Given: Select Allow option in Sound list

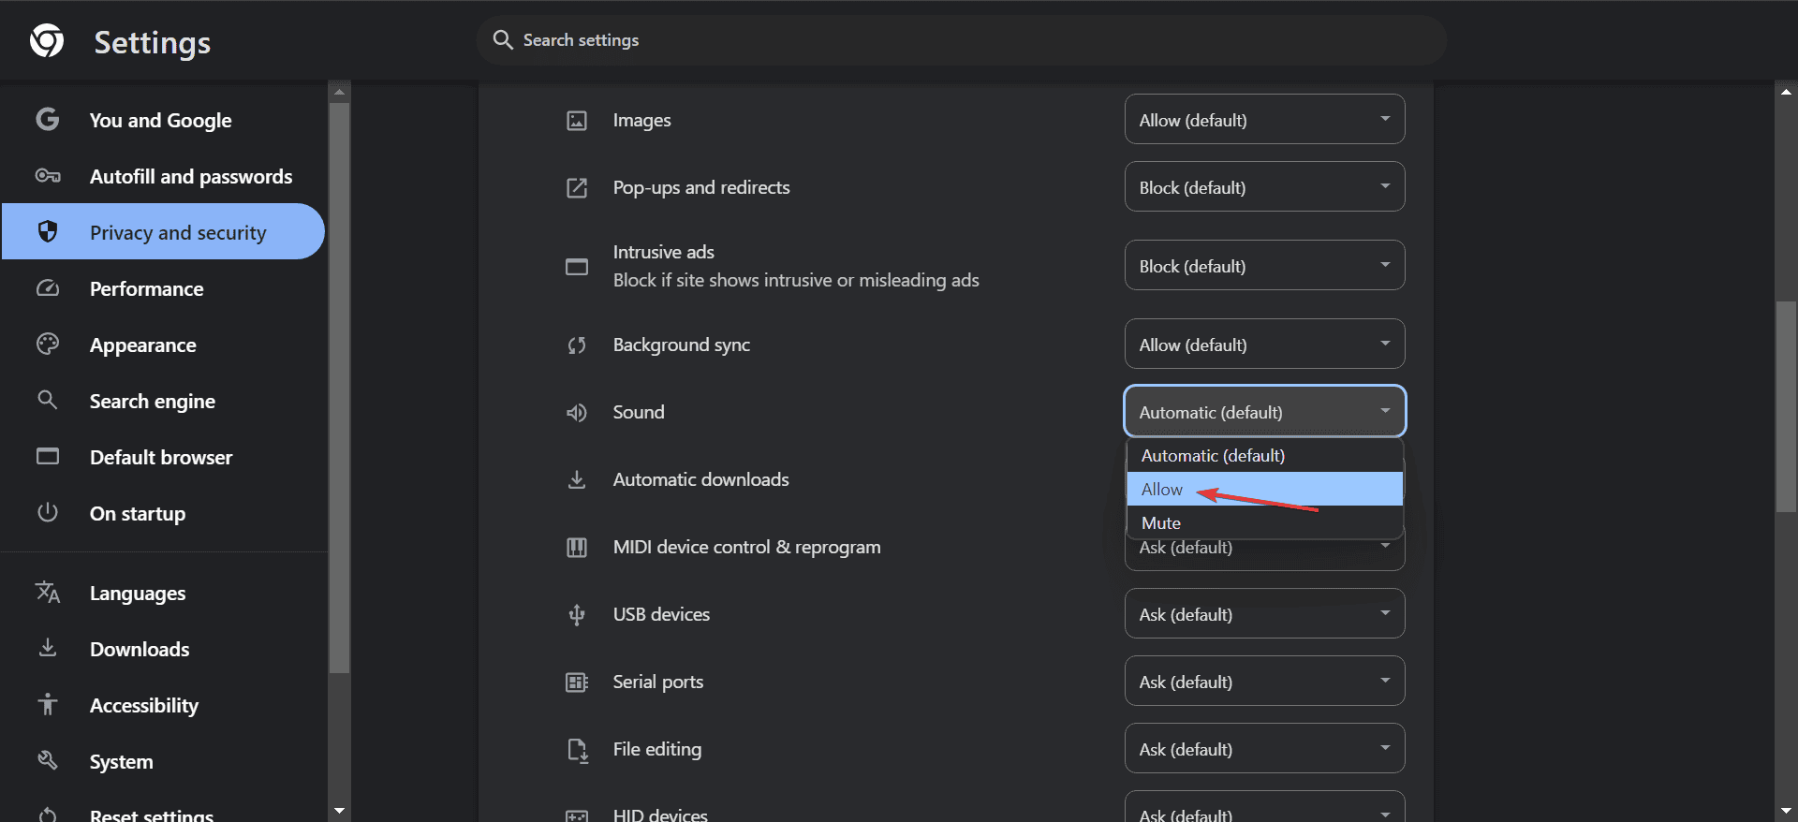Looking at the screenshot, I should [1264, 489].
